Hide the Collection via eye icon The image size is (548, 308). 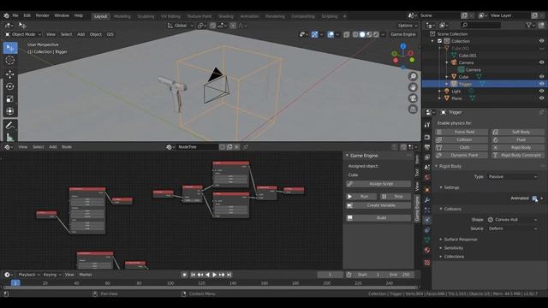coord(541,41)
